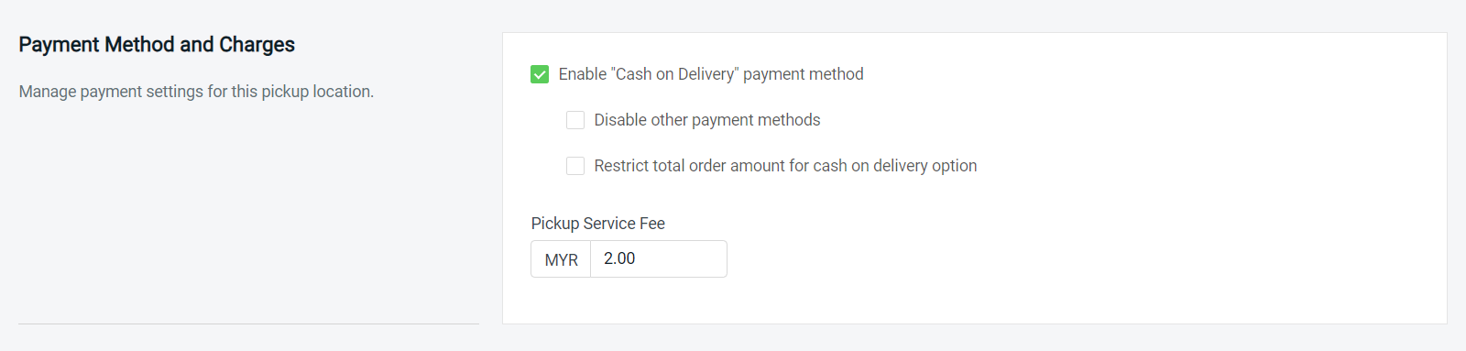Click the Restrict total order amount label

tap(785, 166)
